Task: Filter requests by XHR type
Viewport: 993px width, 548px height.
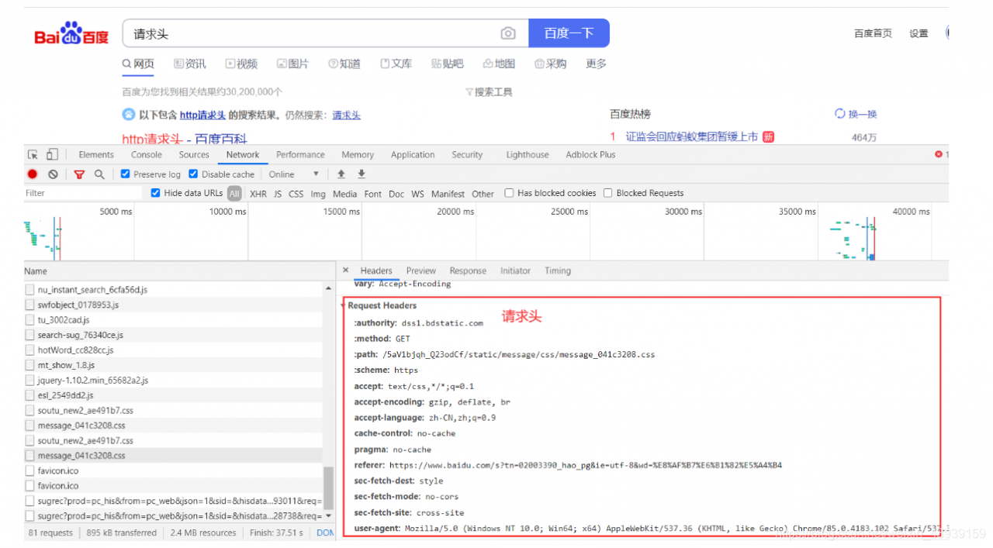Action: [x=258, y=194]
